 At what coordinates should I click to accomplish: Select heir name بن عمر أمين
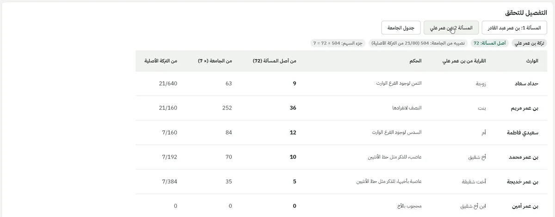pos(524,206)
